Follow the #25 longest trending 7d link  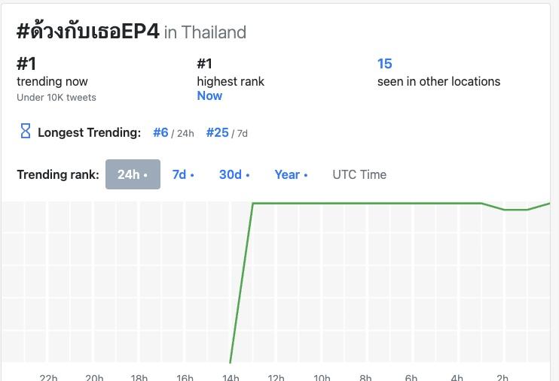click(217, 132)
